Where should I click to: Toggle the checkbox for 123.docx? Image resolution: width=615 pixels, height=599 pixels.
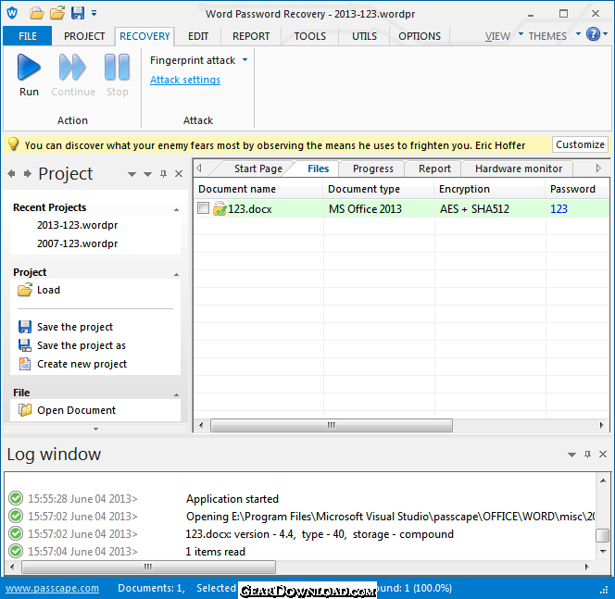[203, 207]
